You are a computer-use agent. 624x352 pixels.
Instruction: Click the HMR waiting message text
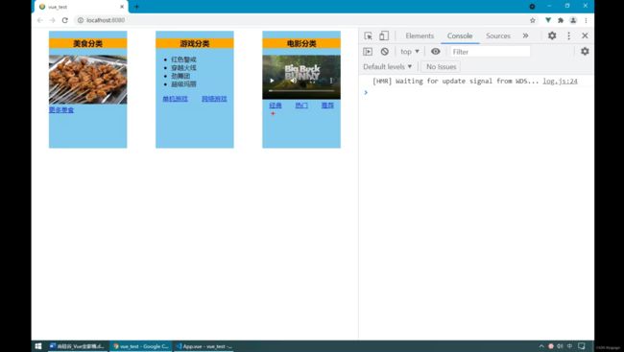coord(455,82)
